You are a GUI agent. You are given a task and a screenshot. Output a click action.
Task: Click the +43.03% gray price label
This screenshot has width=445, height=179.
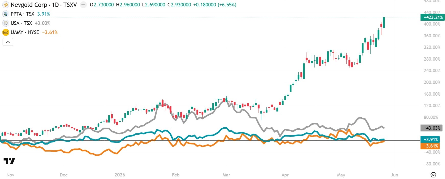click(432, 128)
